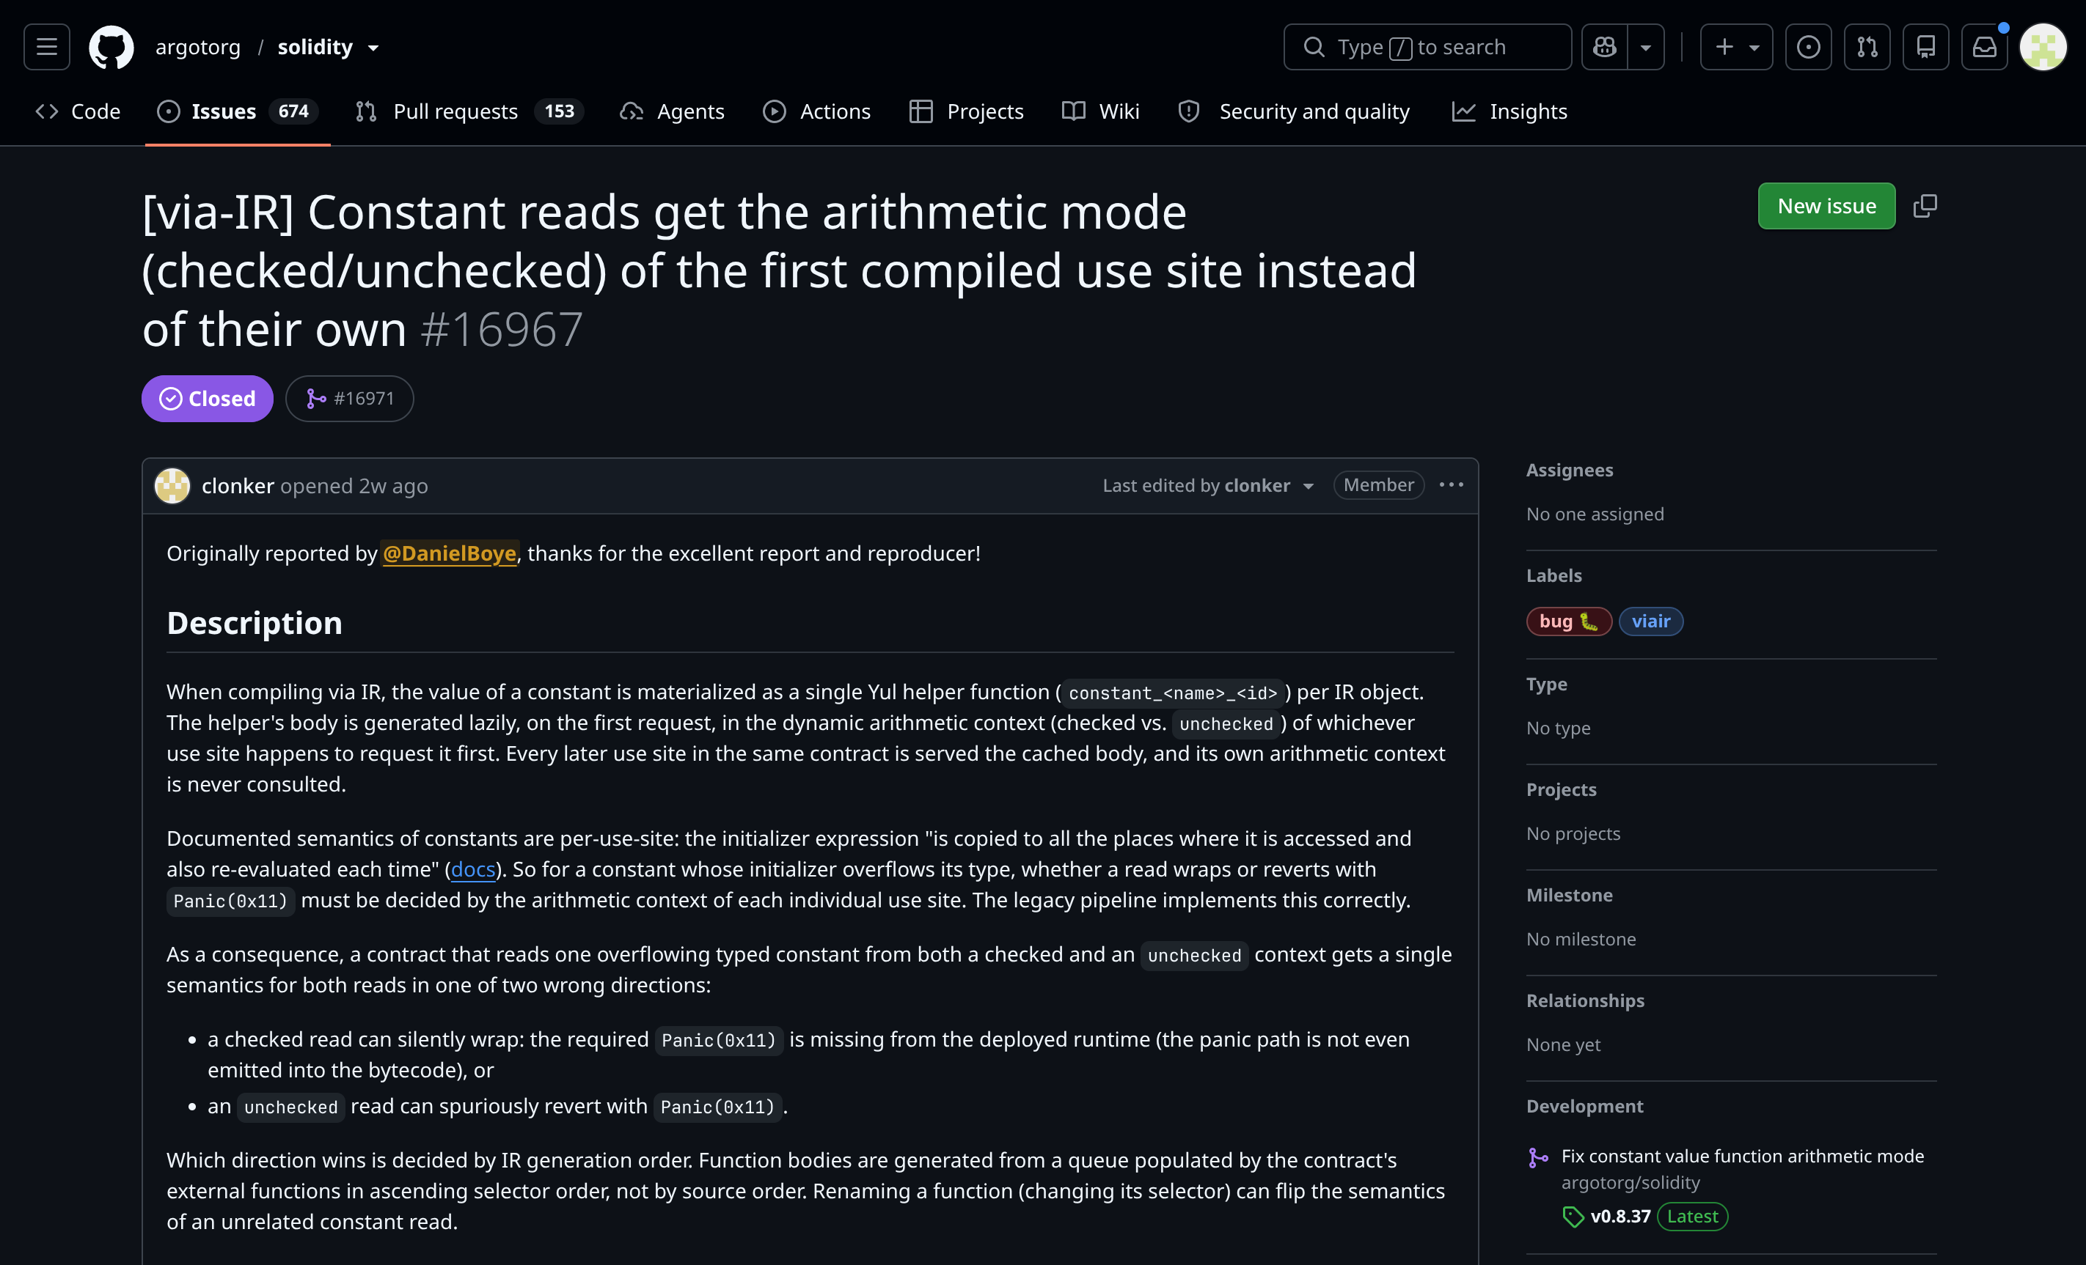Open the repositories header icon
The height and width of the screenshot is (1265, 2086).
pos(1926,46)
